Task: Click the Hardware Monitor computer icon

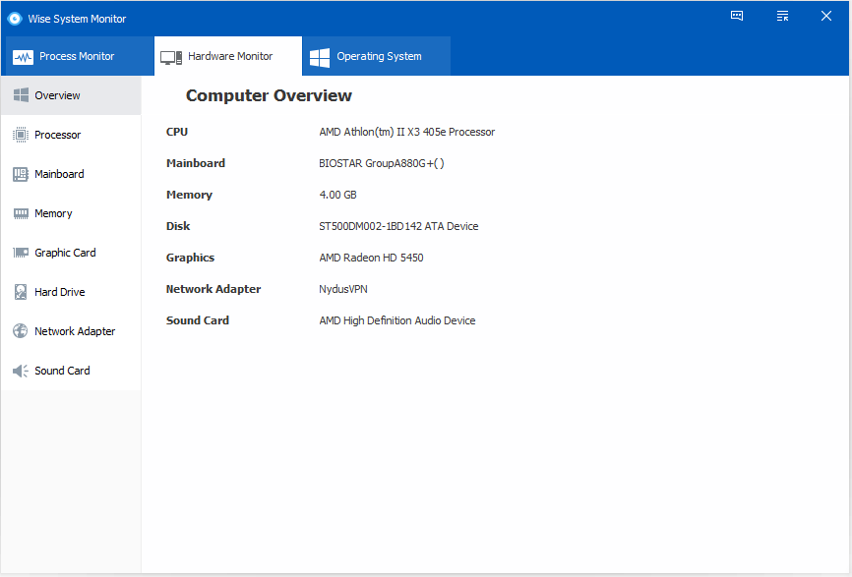Action: tap(171, 57)
